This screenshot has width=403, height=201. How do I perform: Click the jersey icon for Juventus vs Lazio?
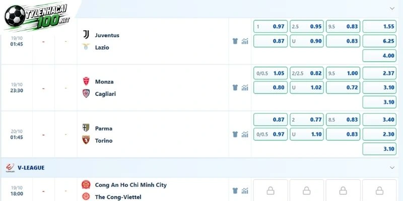pos(235,41)
